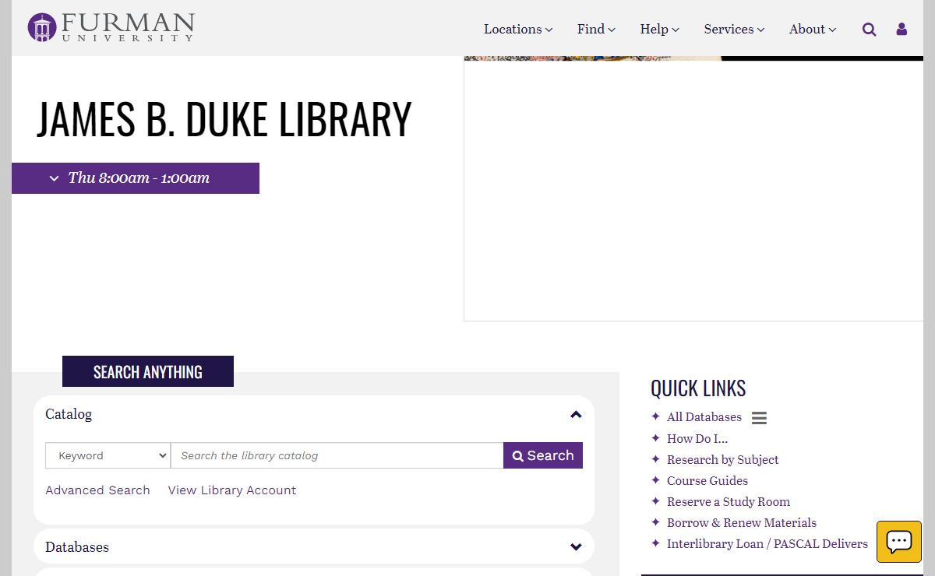Open the How Do I... link
The image size is (935, 576).
(697, 438)
